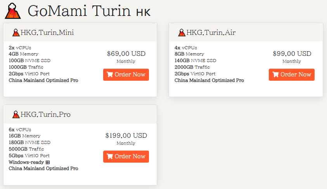Click the cart icon in the Air plan button
This screenshot has width=327, height=189.
click(275, 75)
